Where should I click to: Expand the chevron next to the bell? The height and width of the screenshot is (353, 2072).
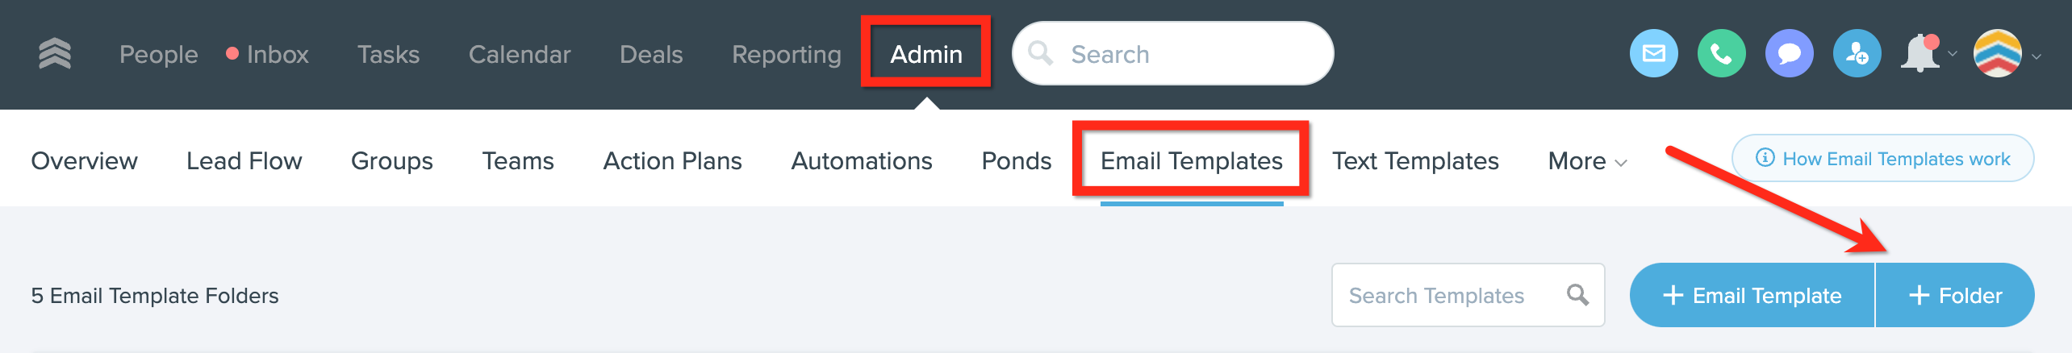(x=1953, y=54)
